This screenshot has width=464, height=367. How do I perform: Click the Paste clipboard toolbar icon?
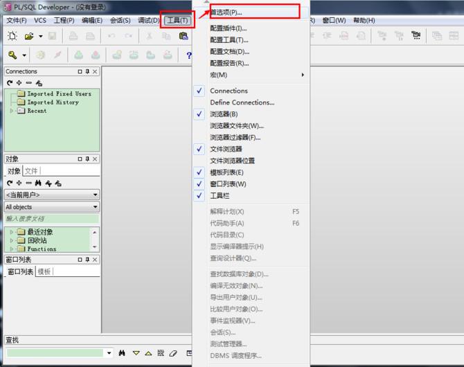(x=184, y=36)
